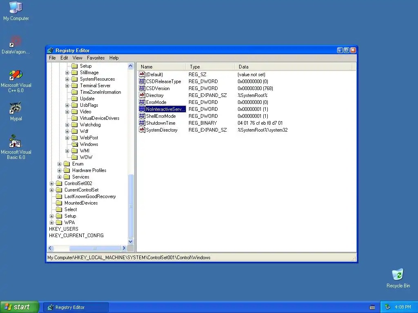This screenshot has width=418, height=313.
Task: Launch Microsoft Visual Basic 6.0 shortcut
Action: (x=16, y=147)
